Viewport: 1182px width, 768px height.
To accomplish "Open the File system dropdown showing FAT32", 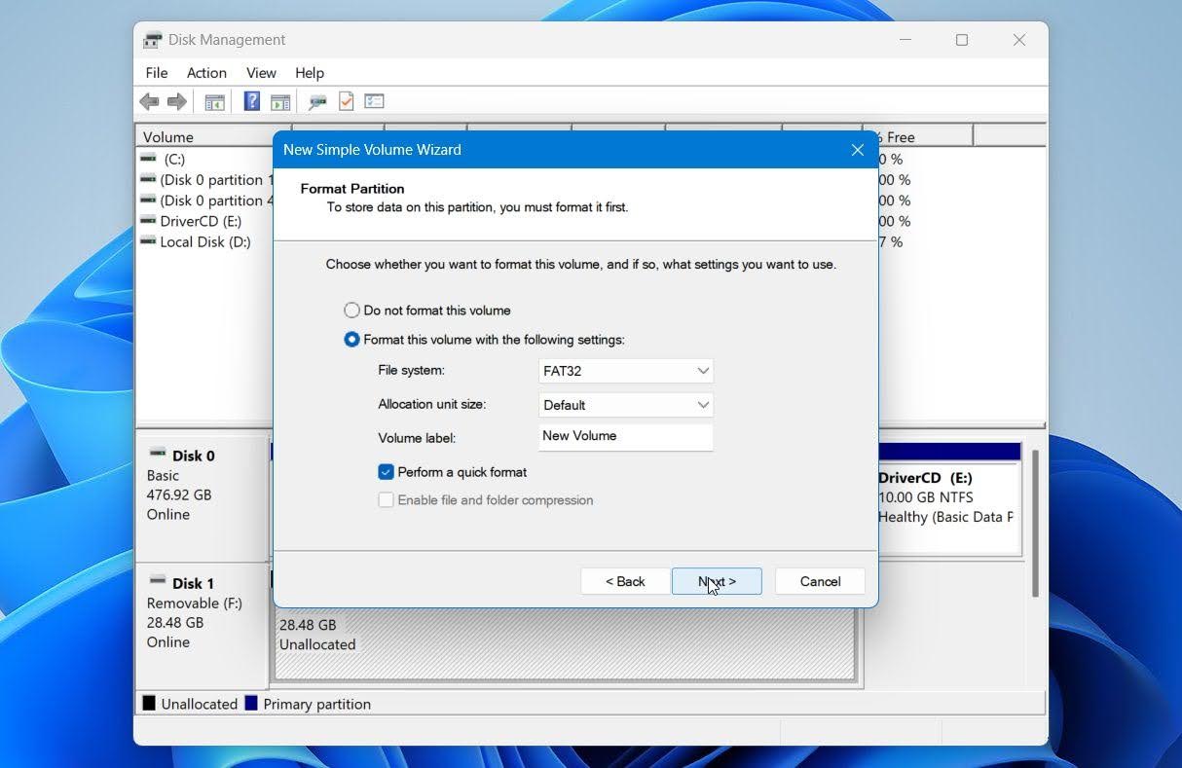I will pos(626,371).
